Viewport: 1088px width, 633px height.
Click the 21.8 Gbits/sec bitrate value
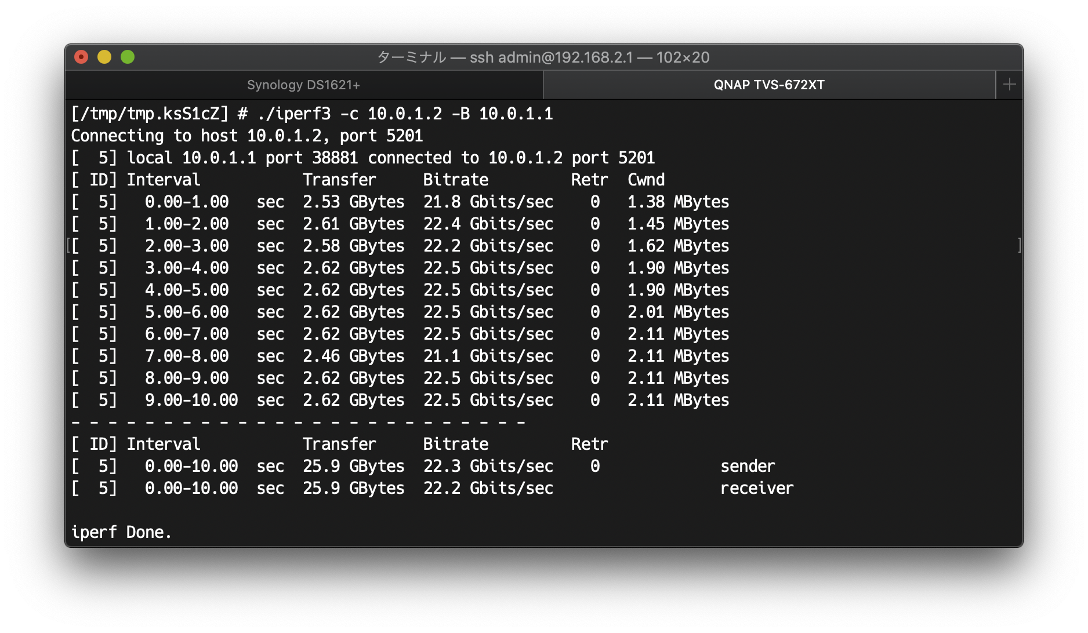[x=488, y=202]
